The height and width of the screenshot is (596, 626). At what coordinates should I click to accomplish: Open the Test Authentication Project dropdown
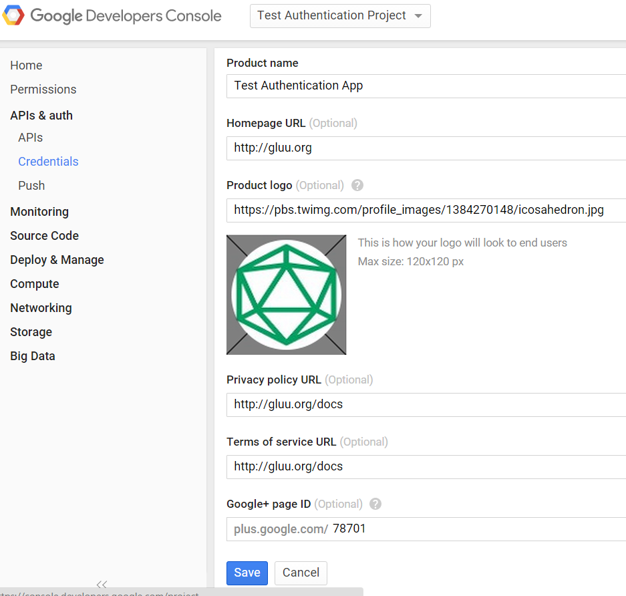click(340, 16)
